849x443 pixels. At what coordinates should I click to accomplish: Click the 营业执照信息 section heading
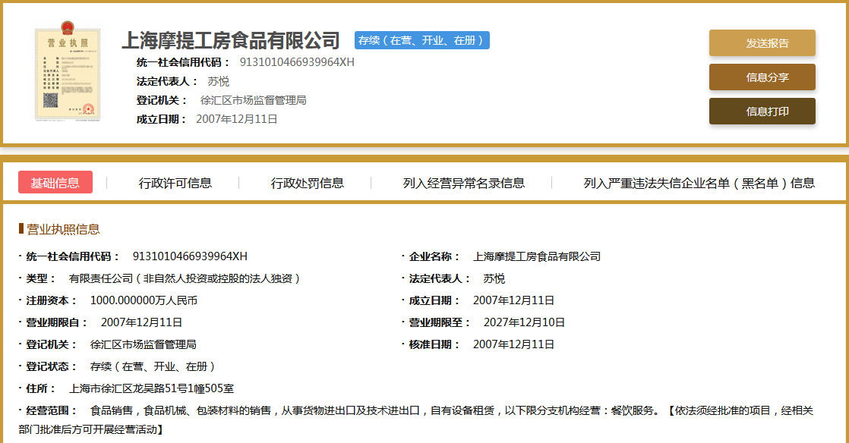pyautogui.click(x=63, y=229)
